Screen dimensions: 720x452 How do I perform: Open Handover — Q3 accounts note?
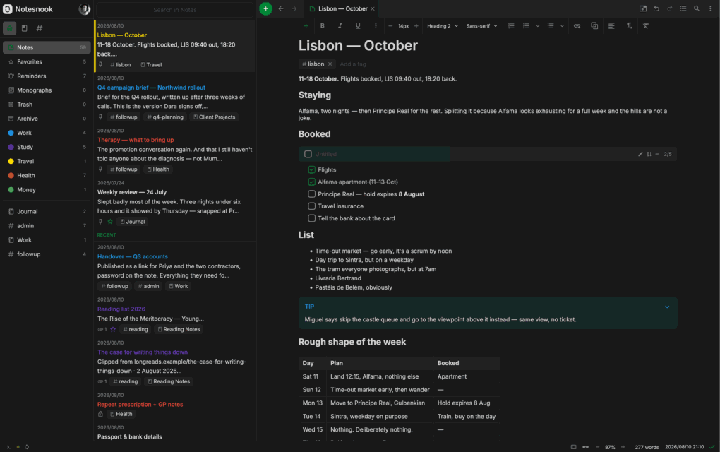pos(174,267)
